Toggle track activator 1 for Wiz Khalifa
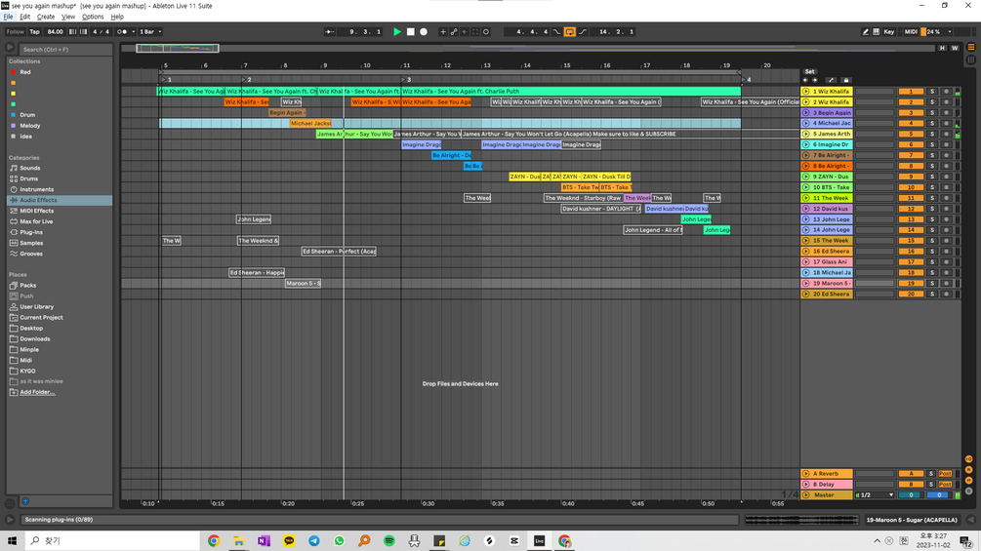This screenshot has height=551, width=981. point(911,92)
